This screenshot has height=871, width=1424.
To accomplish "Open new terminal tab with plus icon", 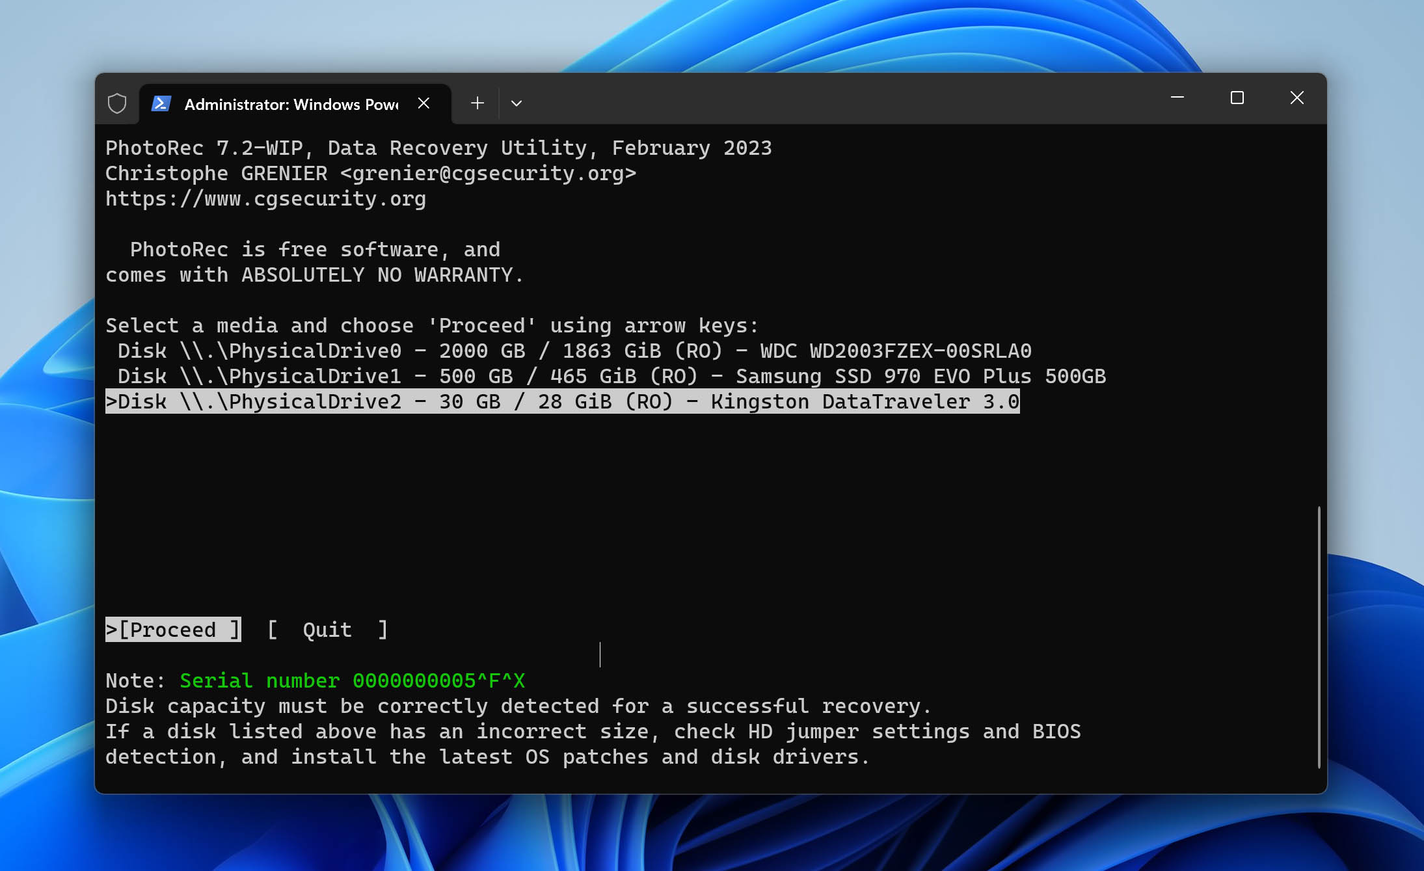I will coord(475,103).
